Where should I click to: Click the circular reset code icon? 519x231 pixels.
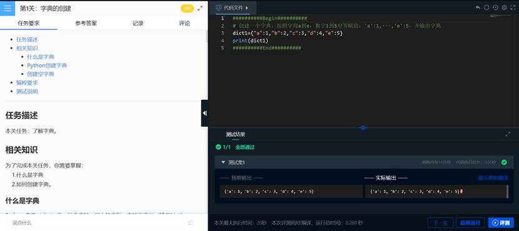click(486, 7)
